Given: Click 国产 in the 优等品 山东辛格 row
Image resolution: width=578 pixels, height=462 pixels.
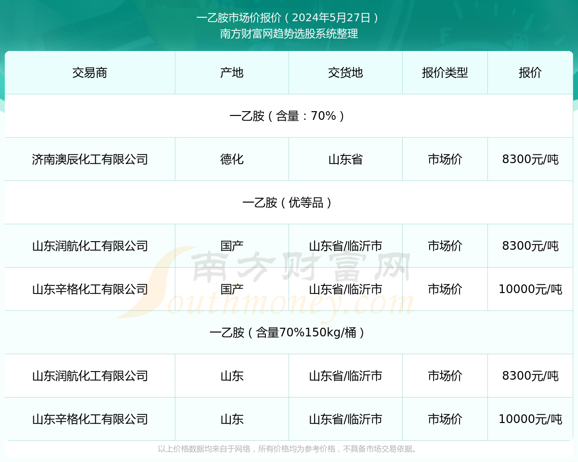Looking at the screenshot, I should tap(232, 289).
